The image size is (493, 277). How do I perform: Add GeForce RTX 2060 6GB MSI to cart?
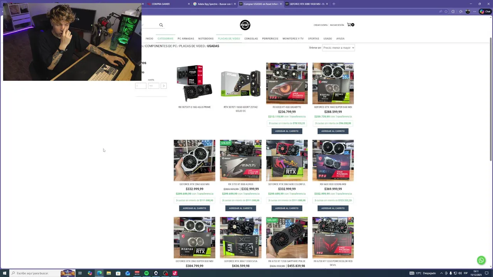(x=195, y=208)
